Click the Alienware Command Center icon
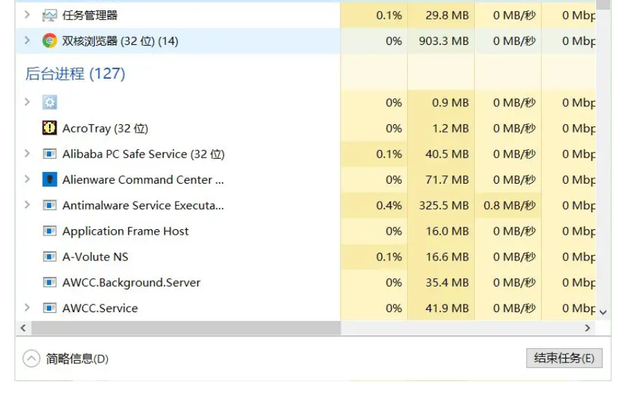This screenshot has height=404, width=624. (49, 180)
